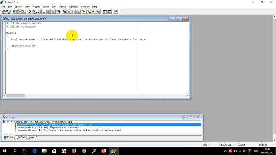Open the File menu
The width and height of the screenshot is (276, 155).
click(x=3, y=6)
